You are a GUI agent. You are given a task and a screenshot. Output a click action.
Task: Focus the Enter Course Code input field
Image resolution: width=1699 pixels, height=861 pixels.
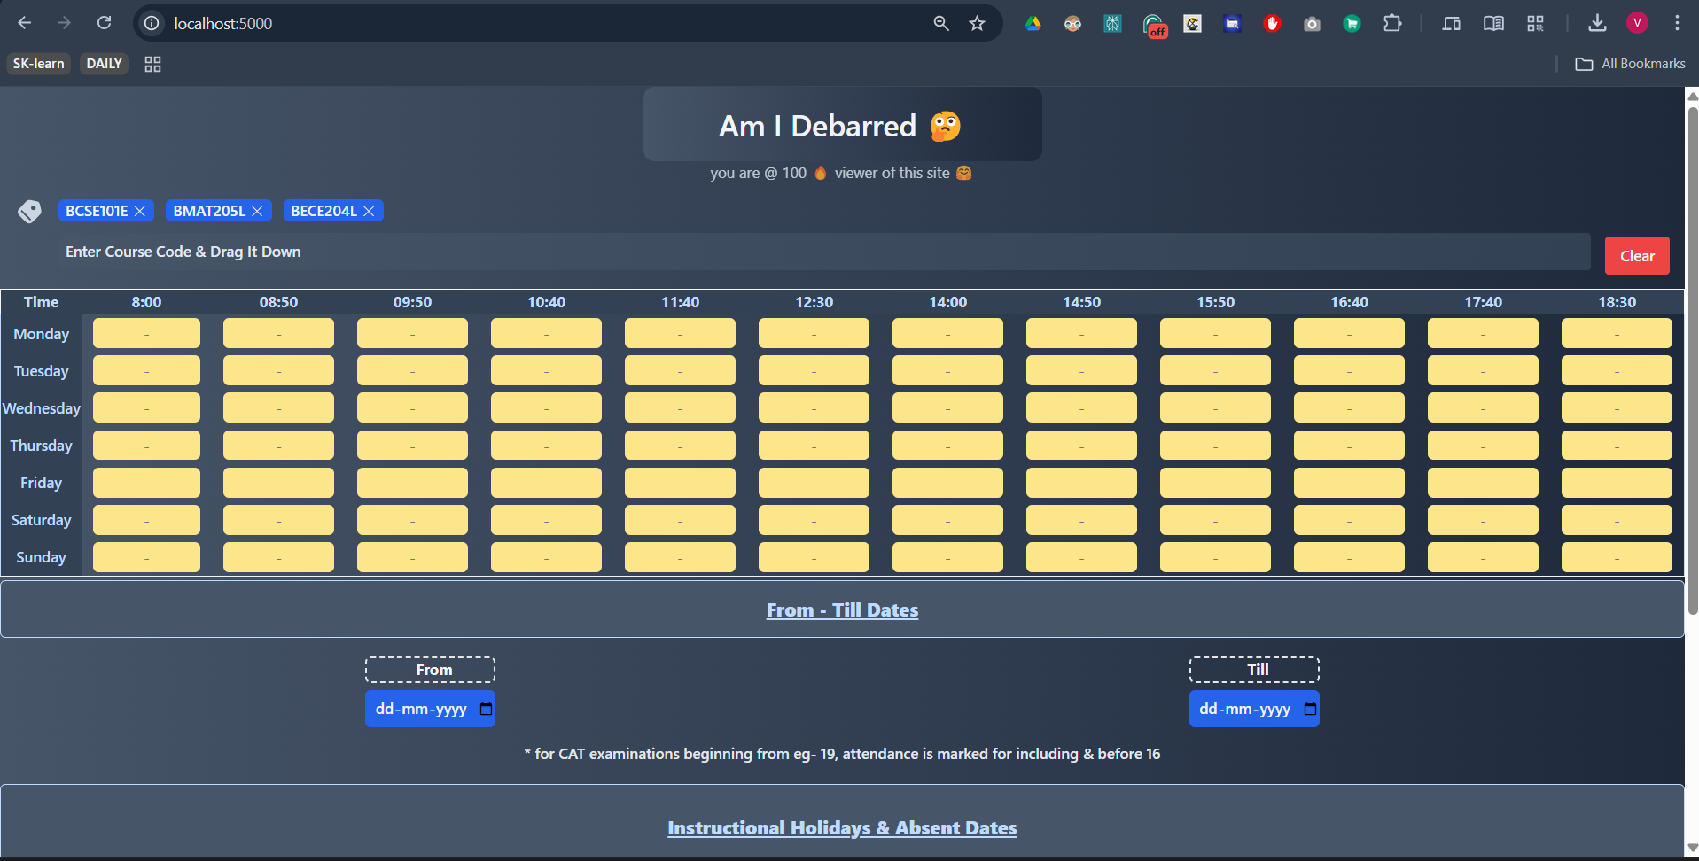(824, 252)
